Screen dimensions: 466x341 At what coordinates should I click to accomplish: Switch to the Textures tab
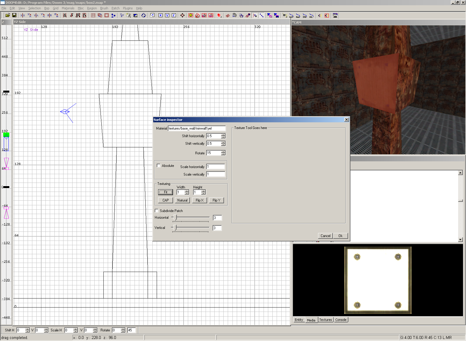[x=325, y=320]
